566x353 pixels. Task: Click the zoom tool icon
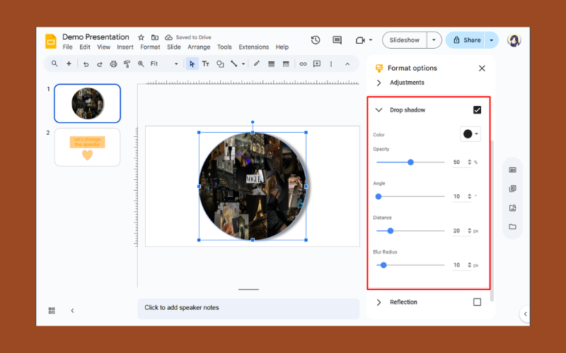141,64
